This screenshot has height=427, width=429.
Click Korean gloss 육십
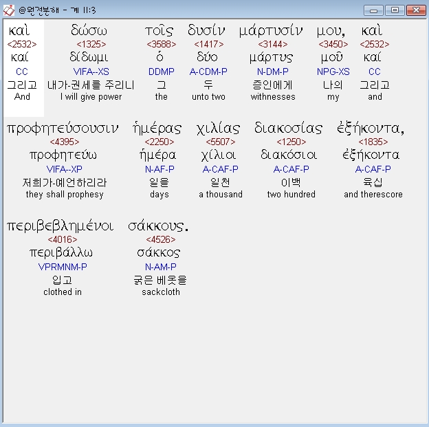pyautogui.click(x=373, y=183)
